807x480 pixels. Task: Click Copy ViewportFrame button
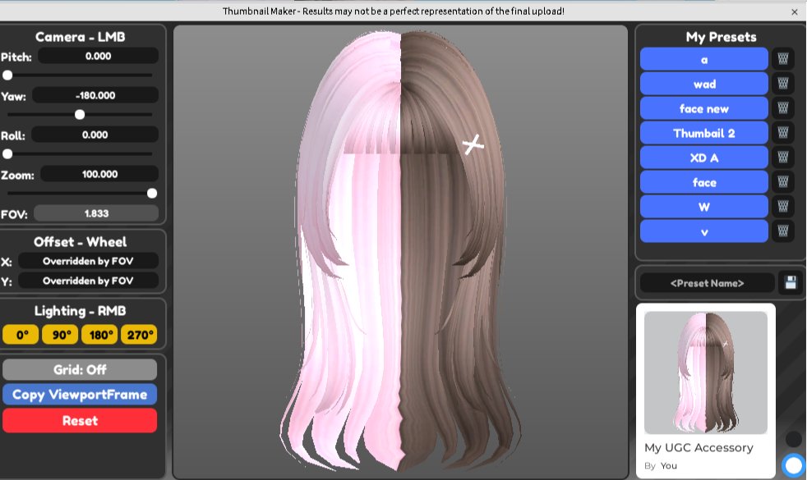pos(80,395)
